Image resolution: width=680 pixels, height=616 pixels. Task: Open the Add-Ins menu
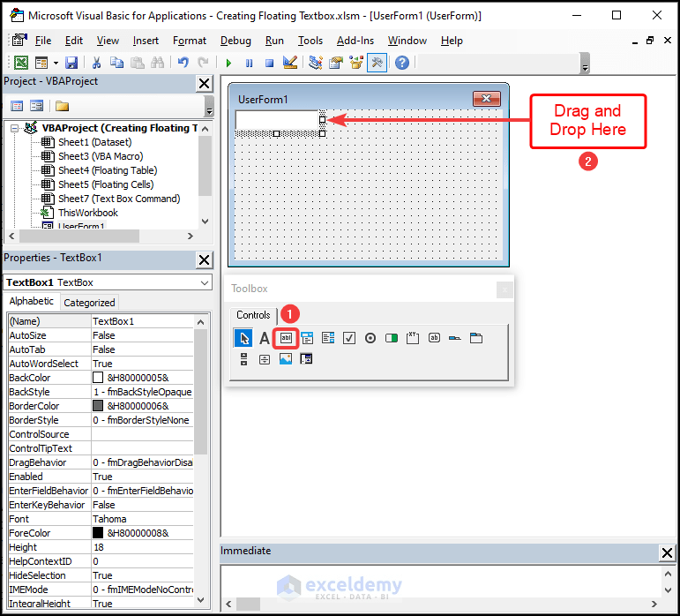point(355,41)
